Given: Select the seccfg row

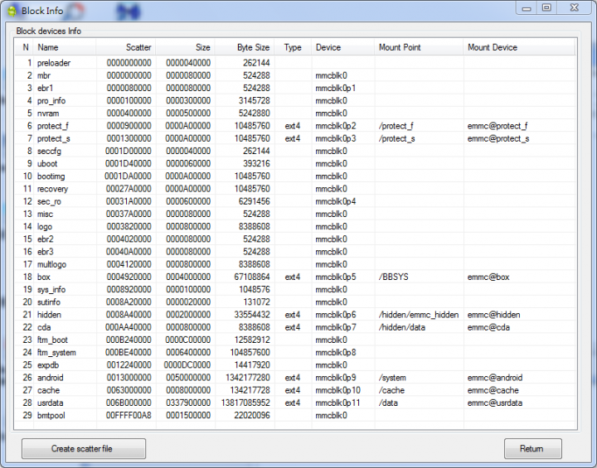Looking at the screenshot, I should [295, 151].
